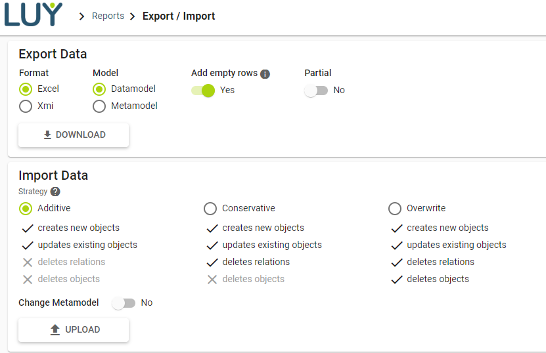Screen dimensions: 546x353
Task: Click the Download button
Action: click(74, 135)
